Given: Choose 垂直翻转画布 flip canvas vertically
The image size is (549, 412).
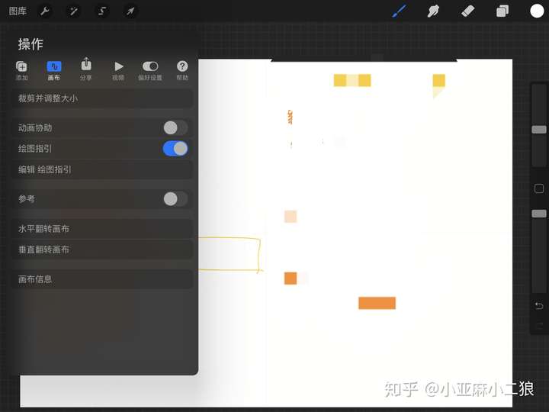Looking at the screenshot, I should pos(102,249).
